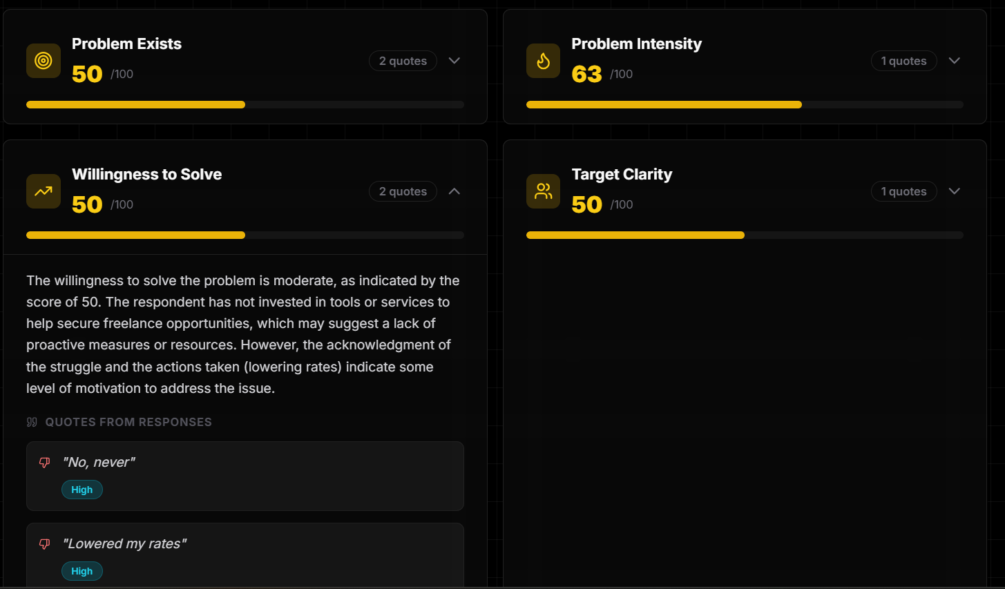1005x589 pixels.
Task: Click the Problem Intensity heading
Action: tap(636, 44)
